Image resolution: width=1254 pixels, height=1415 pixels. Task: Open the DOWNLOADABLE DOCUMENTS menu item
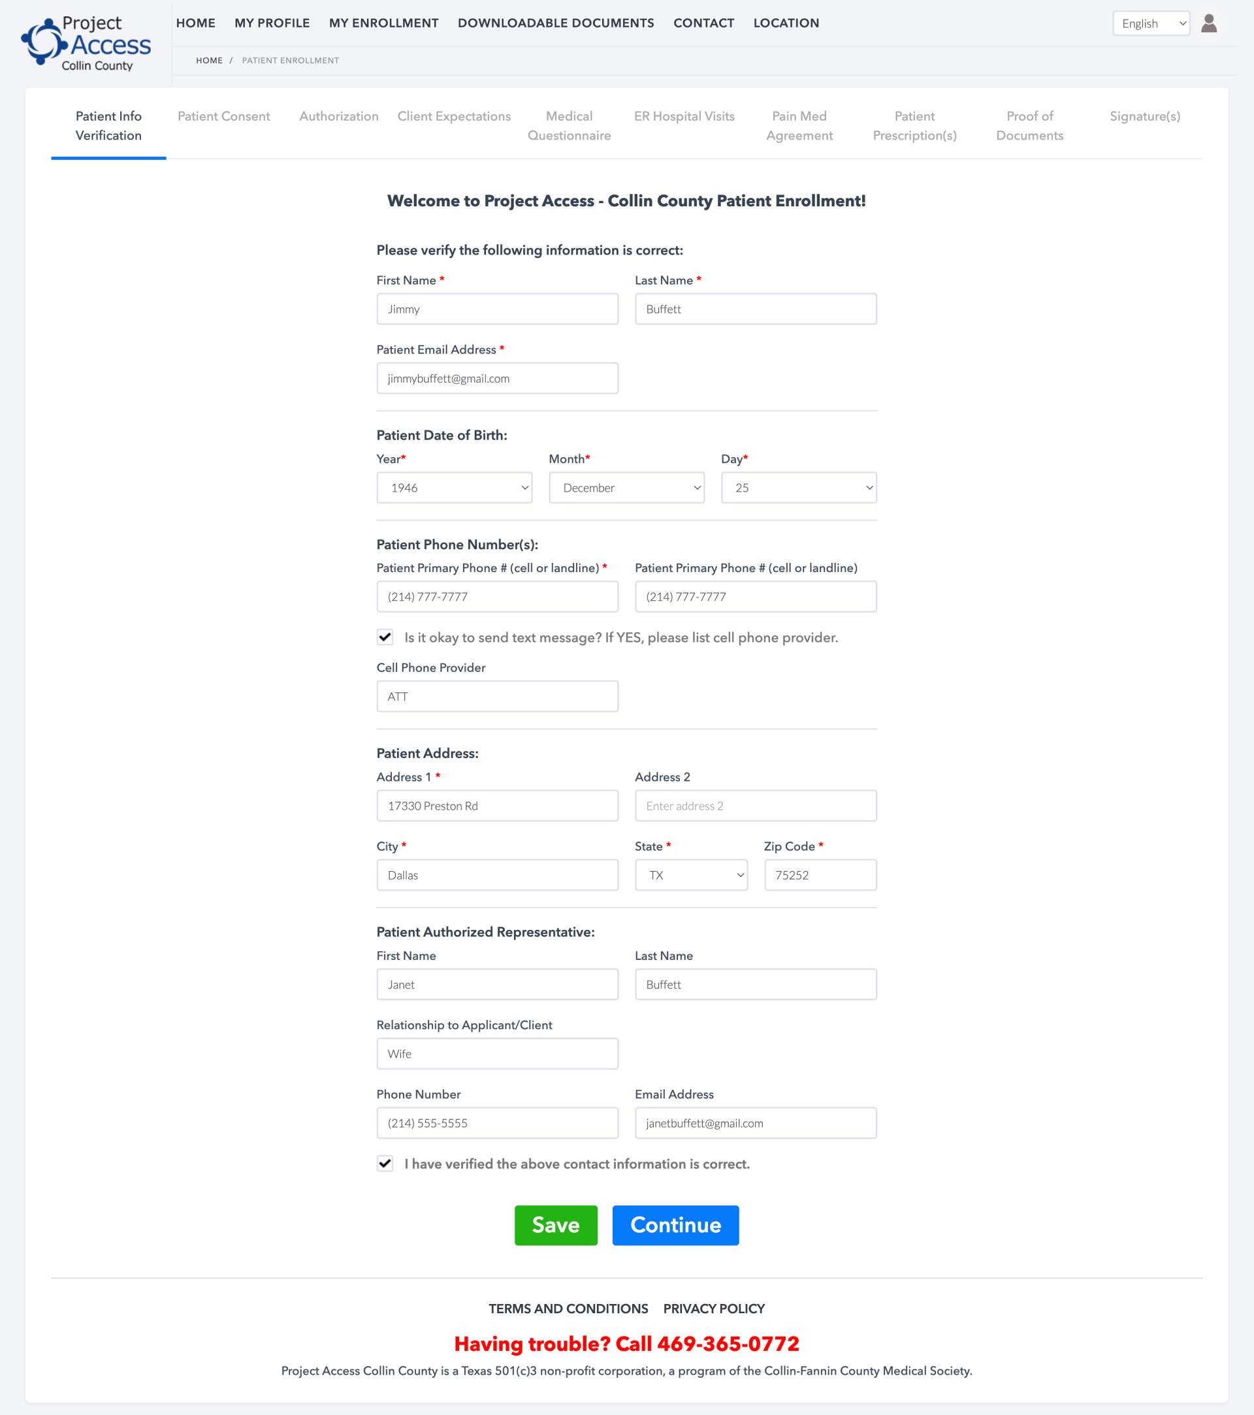pos(556,23)
